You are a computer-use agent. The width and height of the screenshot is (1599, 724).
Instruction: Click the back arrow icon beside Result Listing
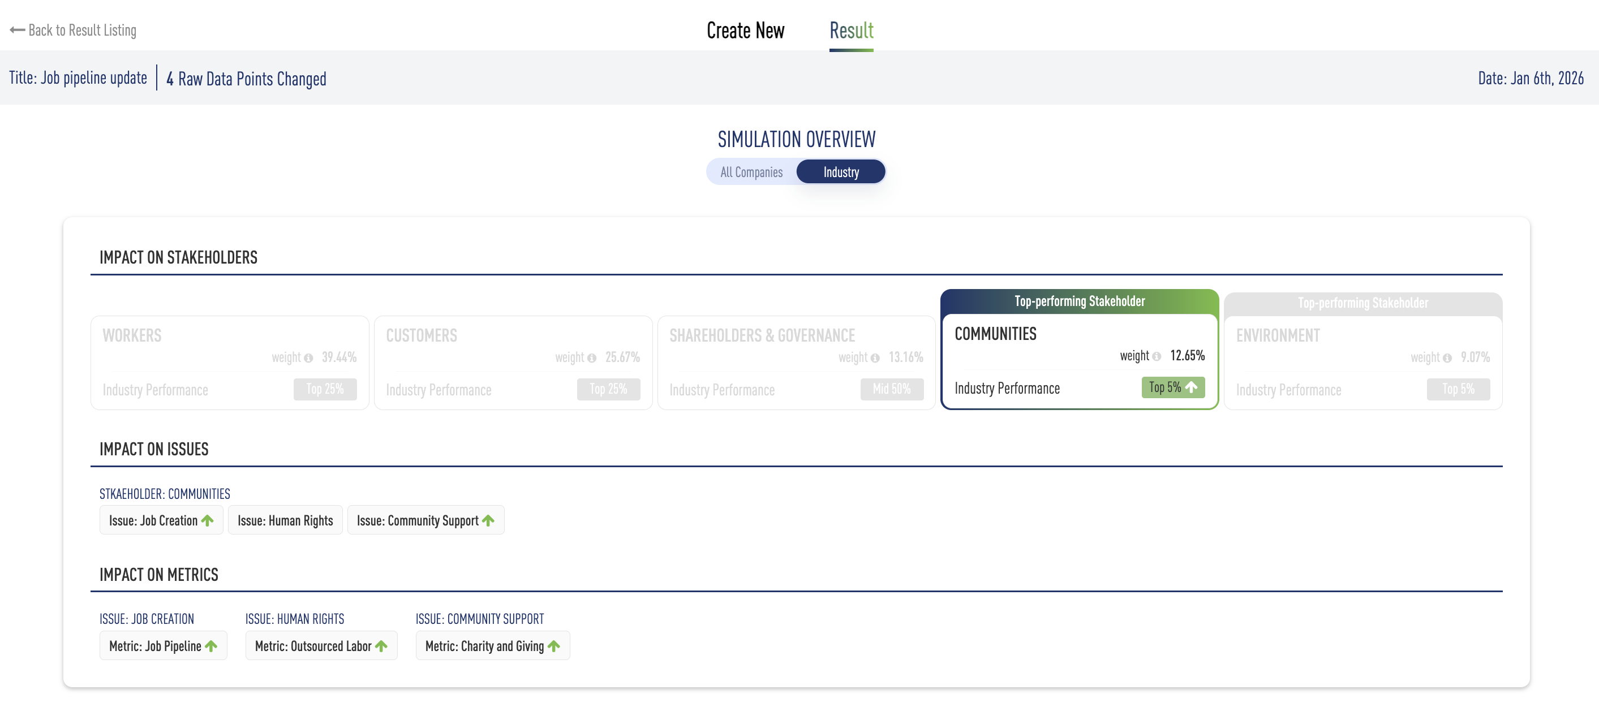pyautogui.click(x=18, y=30)
